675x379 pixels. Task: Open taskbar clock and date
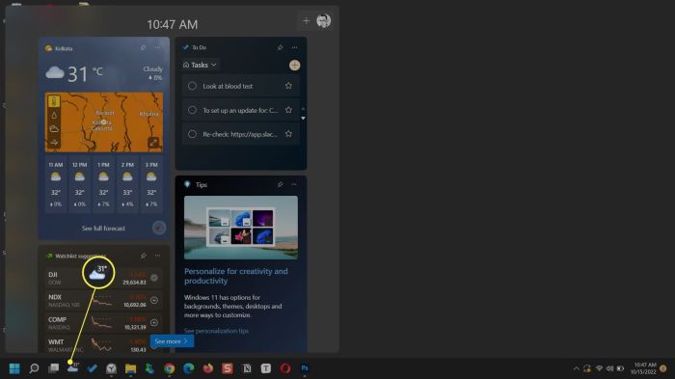643,368
